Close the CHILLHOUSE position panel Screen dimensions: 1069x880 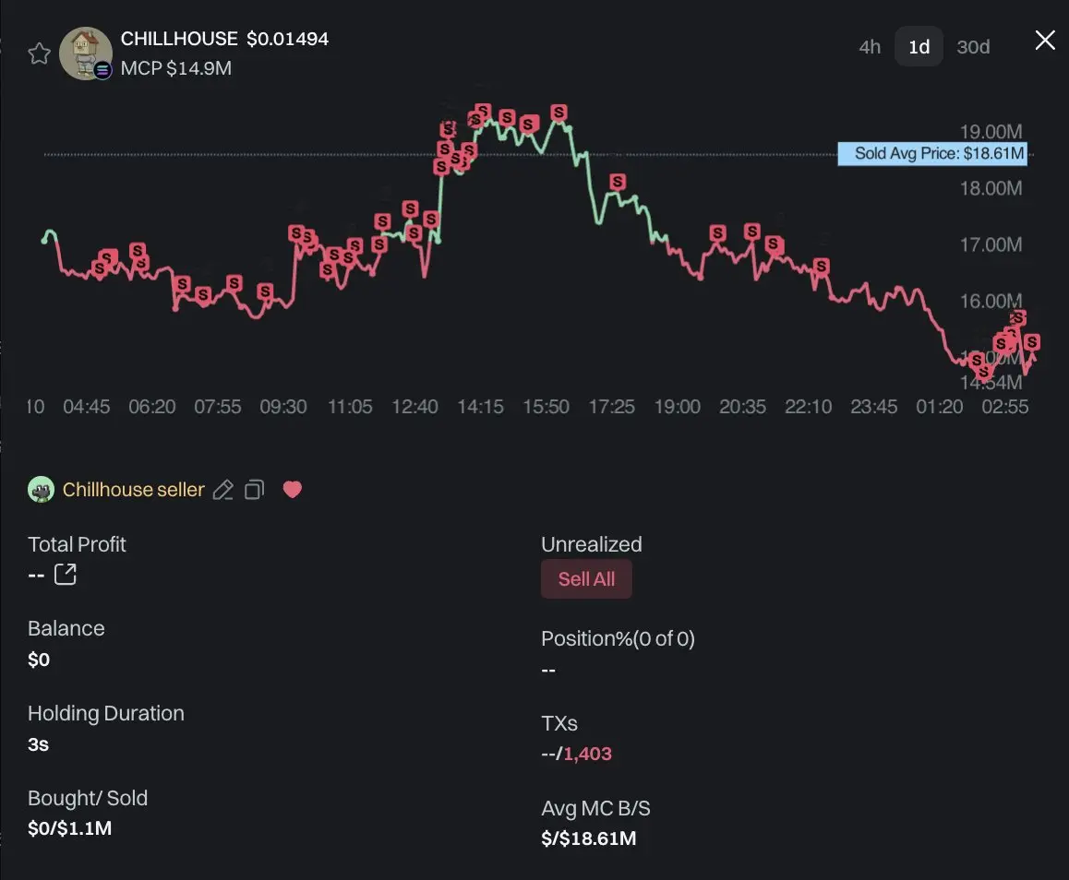1044,41
